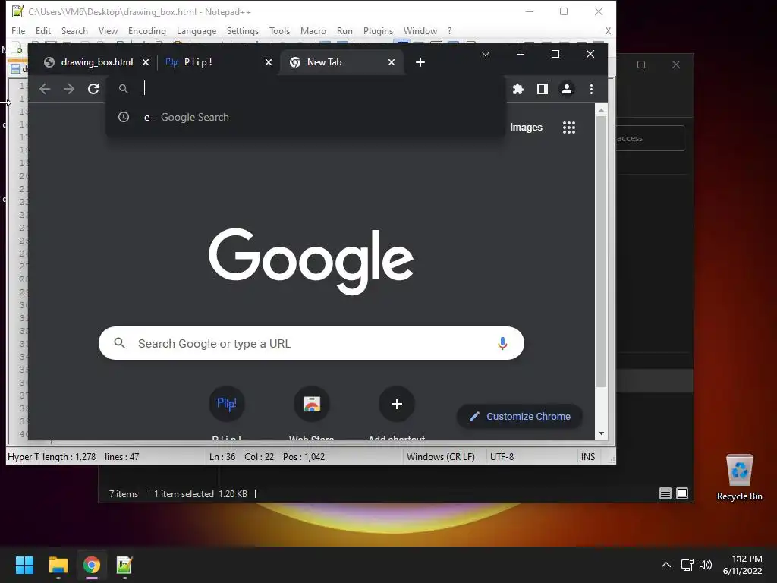Image resolution: width=777 pixels, height=583 pixels.
Task: Open Notepad++ Run menu
Action: [344, 30]
